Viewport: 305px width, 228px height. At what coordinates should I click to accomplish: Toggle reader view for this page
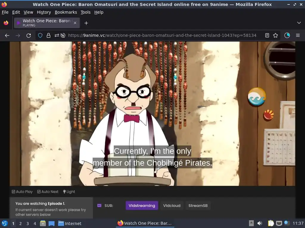coord(267,36)
